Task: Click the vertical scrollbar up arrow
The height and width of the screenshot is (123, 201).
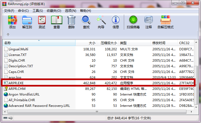Action: (x=196, y=42)
